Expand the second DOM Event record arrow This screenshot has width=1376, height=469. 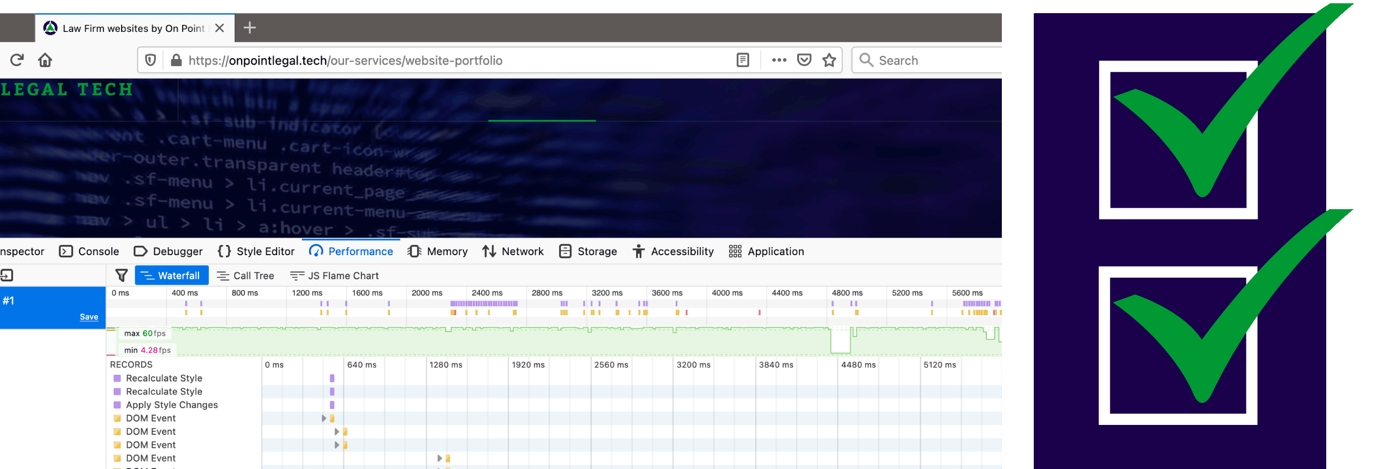(x=337, y=431)
